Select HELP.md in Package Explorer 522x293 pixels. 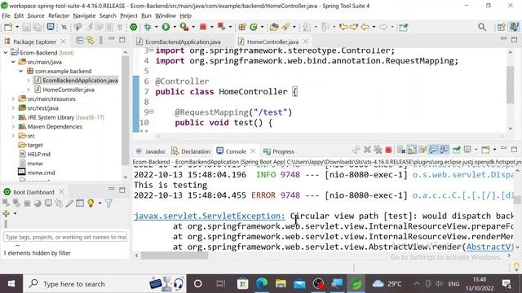(x=38, y=154)
